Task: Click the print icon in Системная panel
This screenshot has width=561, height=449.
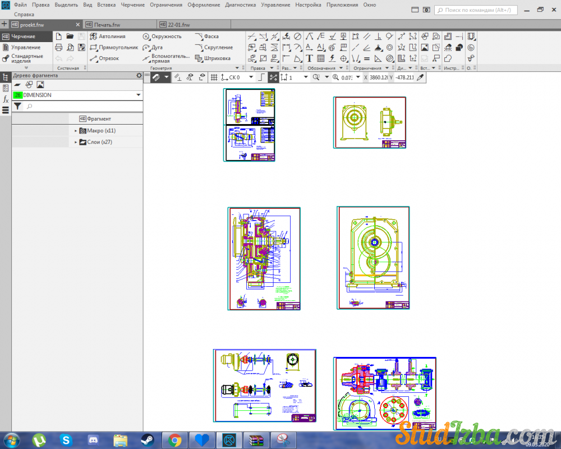Action: coord(58,48)
